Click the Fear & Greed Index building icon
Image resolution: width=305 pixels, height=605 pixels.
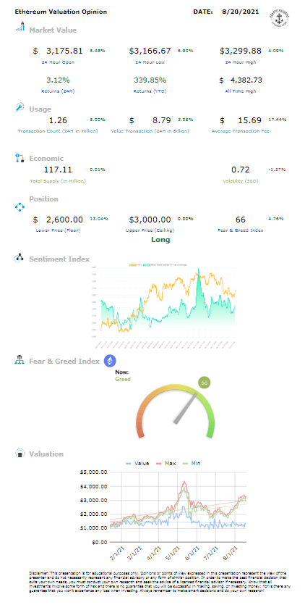point(20,360)
